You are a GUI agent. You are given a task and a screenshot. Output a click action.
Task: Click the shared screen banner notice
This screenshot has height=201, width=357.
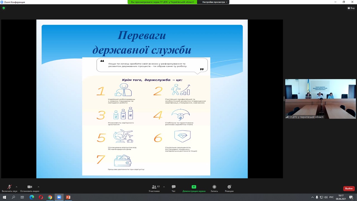(162, 2)
